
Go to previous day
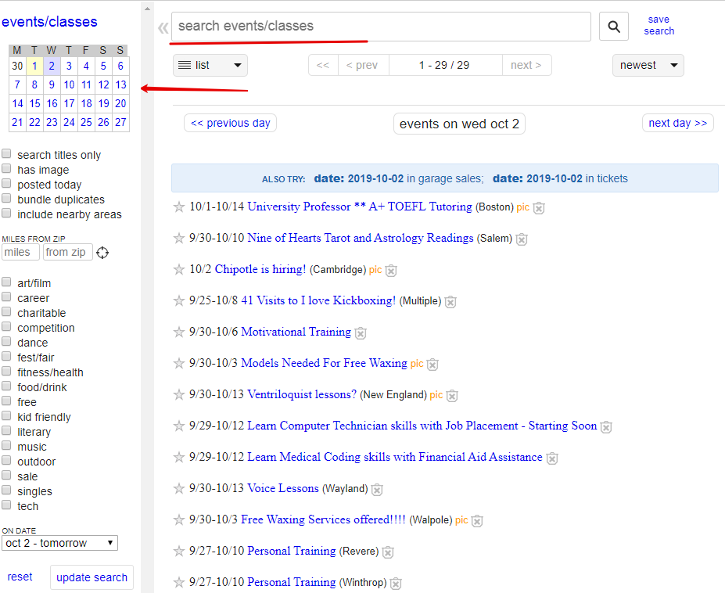(x=230, y=123)
